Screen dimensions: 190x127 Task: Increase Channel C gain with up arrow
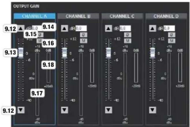[108, 28]
